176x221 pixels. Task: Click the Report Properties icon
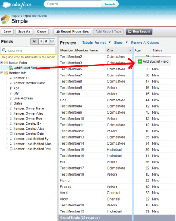coord(58,31)
